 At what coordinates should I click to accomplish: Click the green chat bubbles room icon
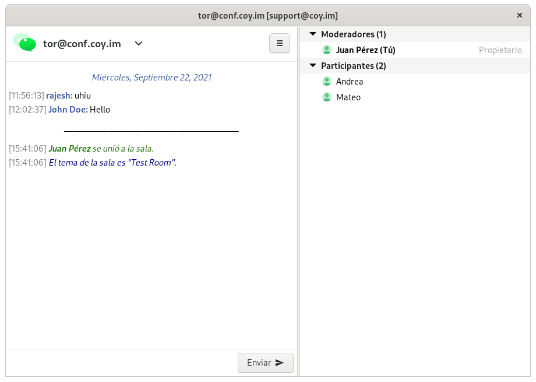(x=24, y=43)
